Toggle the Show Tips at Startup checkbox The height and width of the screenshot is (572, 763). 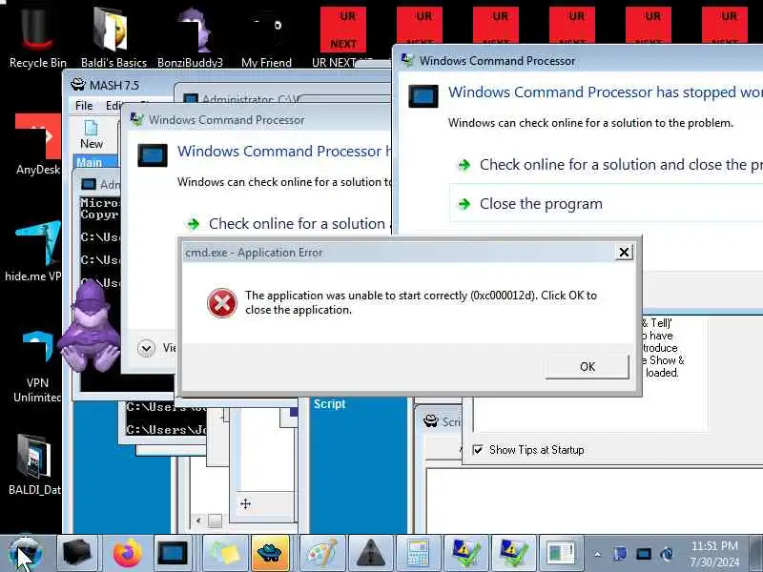click(x=478, y=449)
